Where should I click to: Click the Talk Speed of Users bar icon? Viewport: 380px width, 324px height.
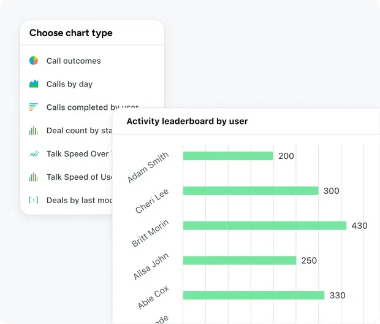(x=34, y=177)
